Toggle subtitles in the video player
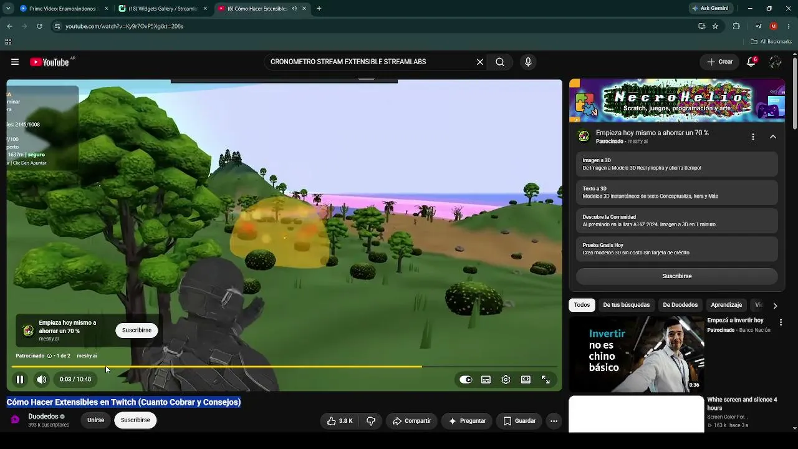This screenshot has height=449, width=798. pyautogui.click(x=486, y=379)
